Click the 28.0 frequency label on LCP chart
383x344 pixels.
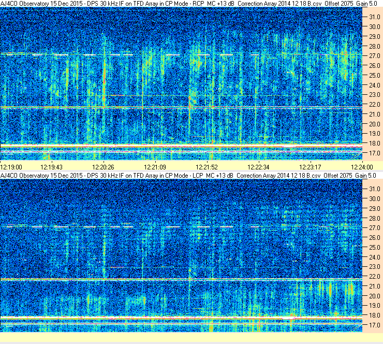374,218
